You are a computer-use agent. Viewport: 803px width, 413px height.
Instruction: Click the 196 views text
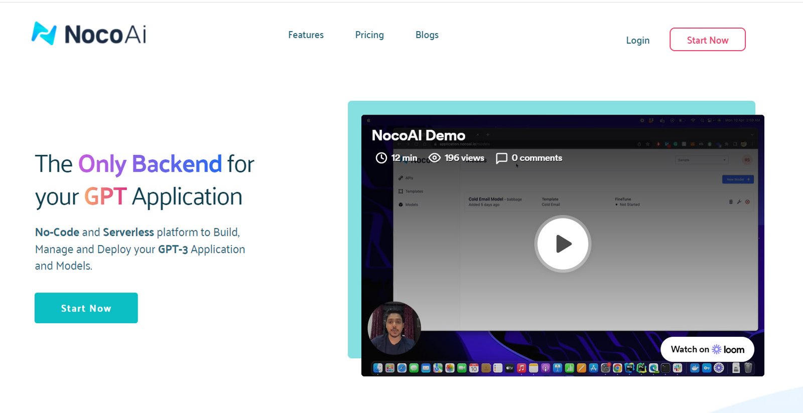pos(464,158)
